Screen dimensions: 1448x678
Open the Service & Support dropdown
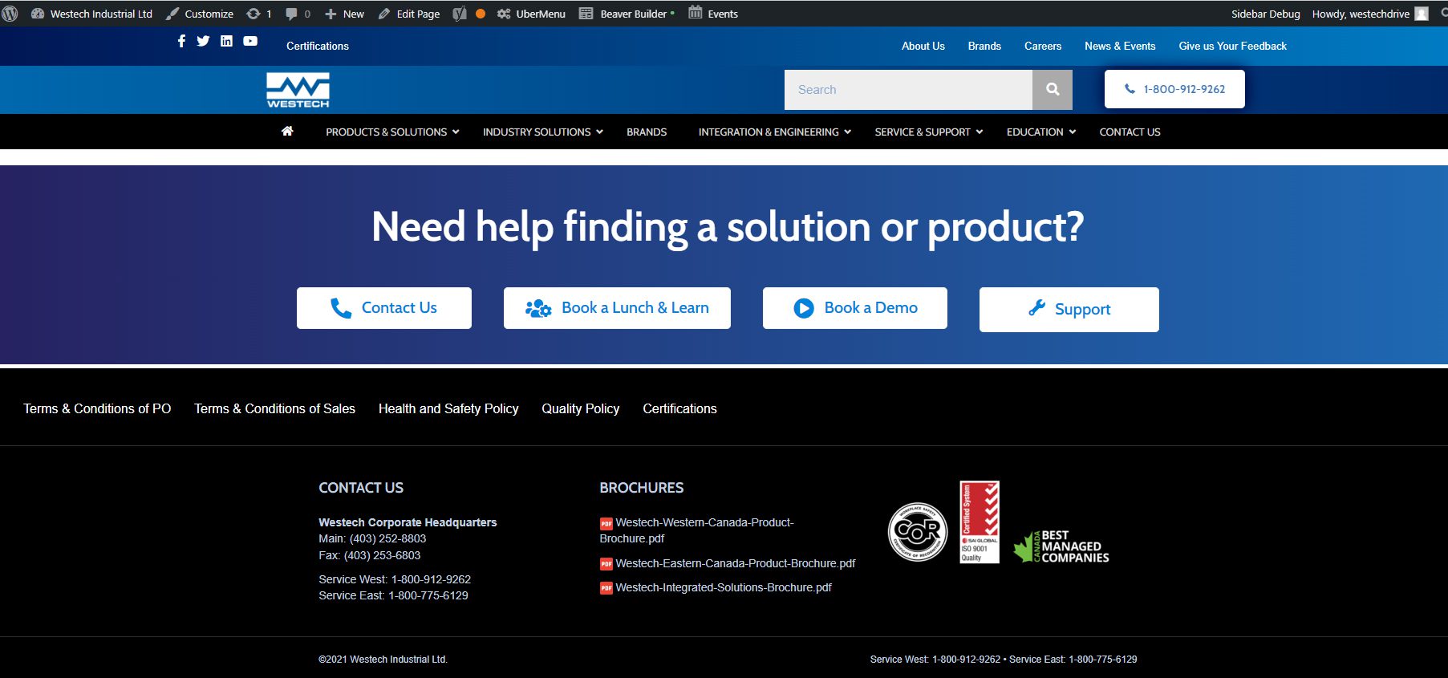[928, 132]
